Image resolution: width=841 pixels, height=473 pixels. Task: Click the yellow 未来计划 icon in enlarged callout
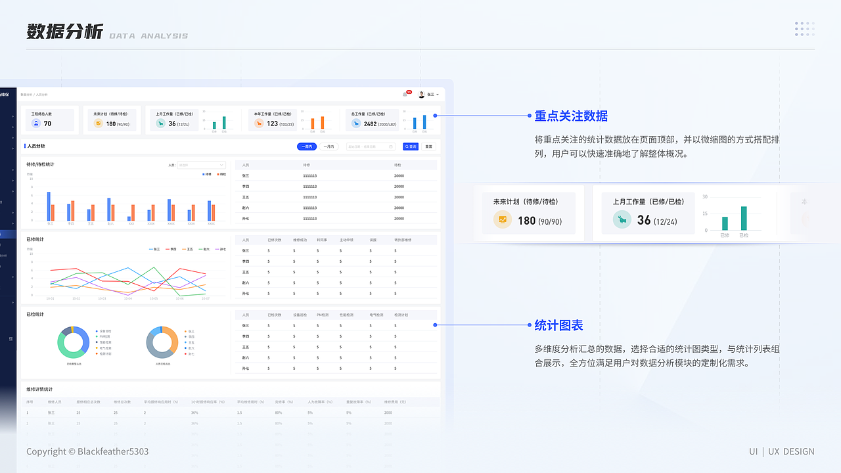[503, 220]
